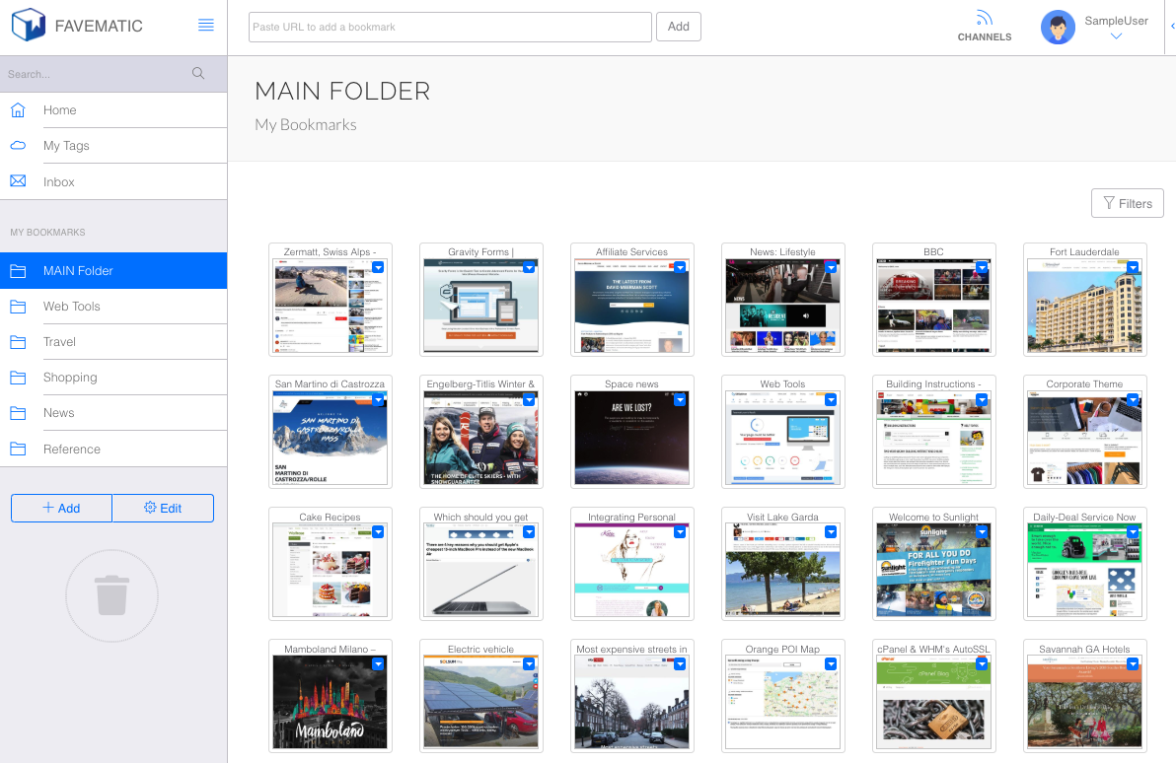
Task: Click the trash bin drop zone
Action: point(111,595)
